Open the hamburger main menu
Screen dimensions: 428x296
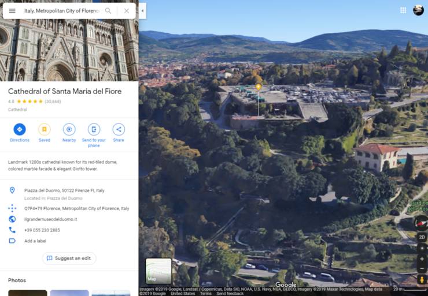pos(12,11)
